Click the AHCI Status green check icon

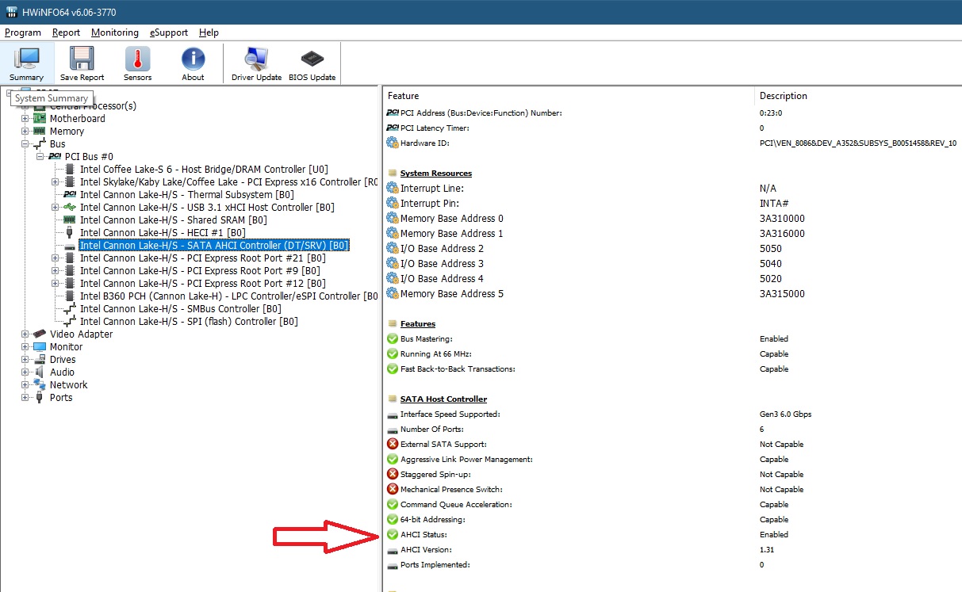tap(392, 534)
